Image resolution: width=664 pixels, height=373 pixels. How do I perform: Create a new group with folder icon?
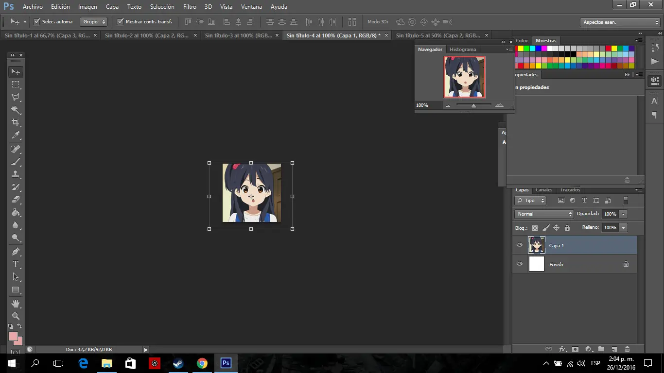[601, 349]
